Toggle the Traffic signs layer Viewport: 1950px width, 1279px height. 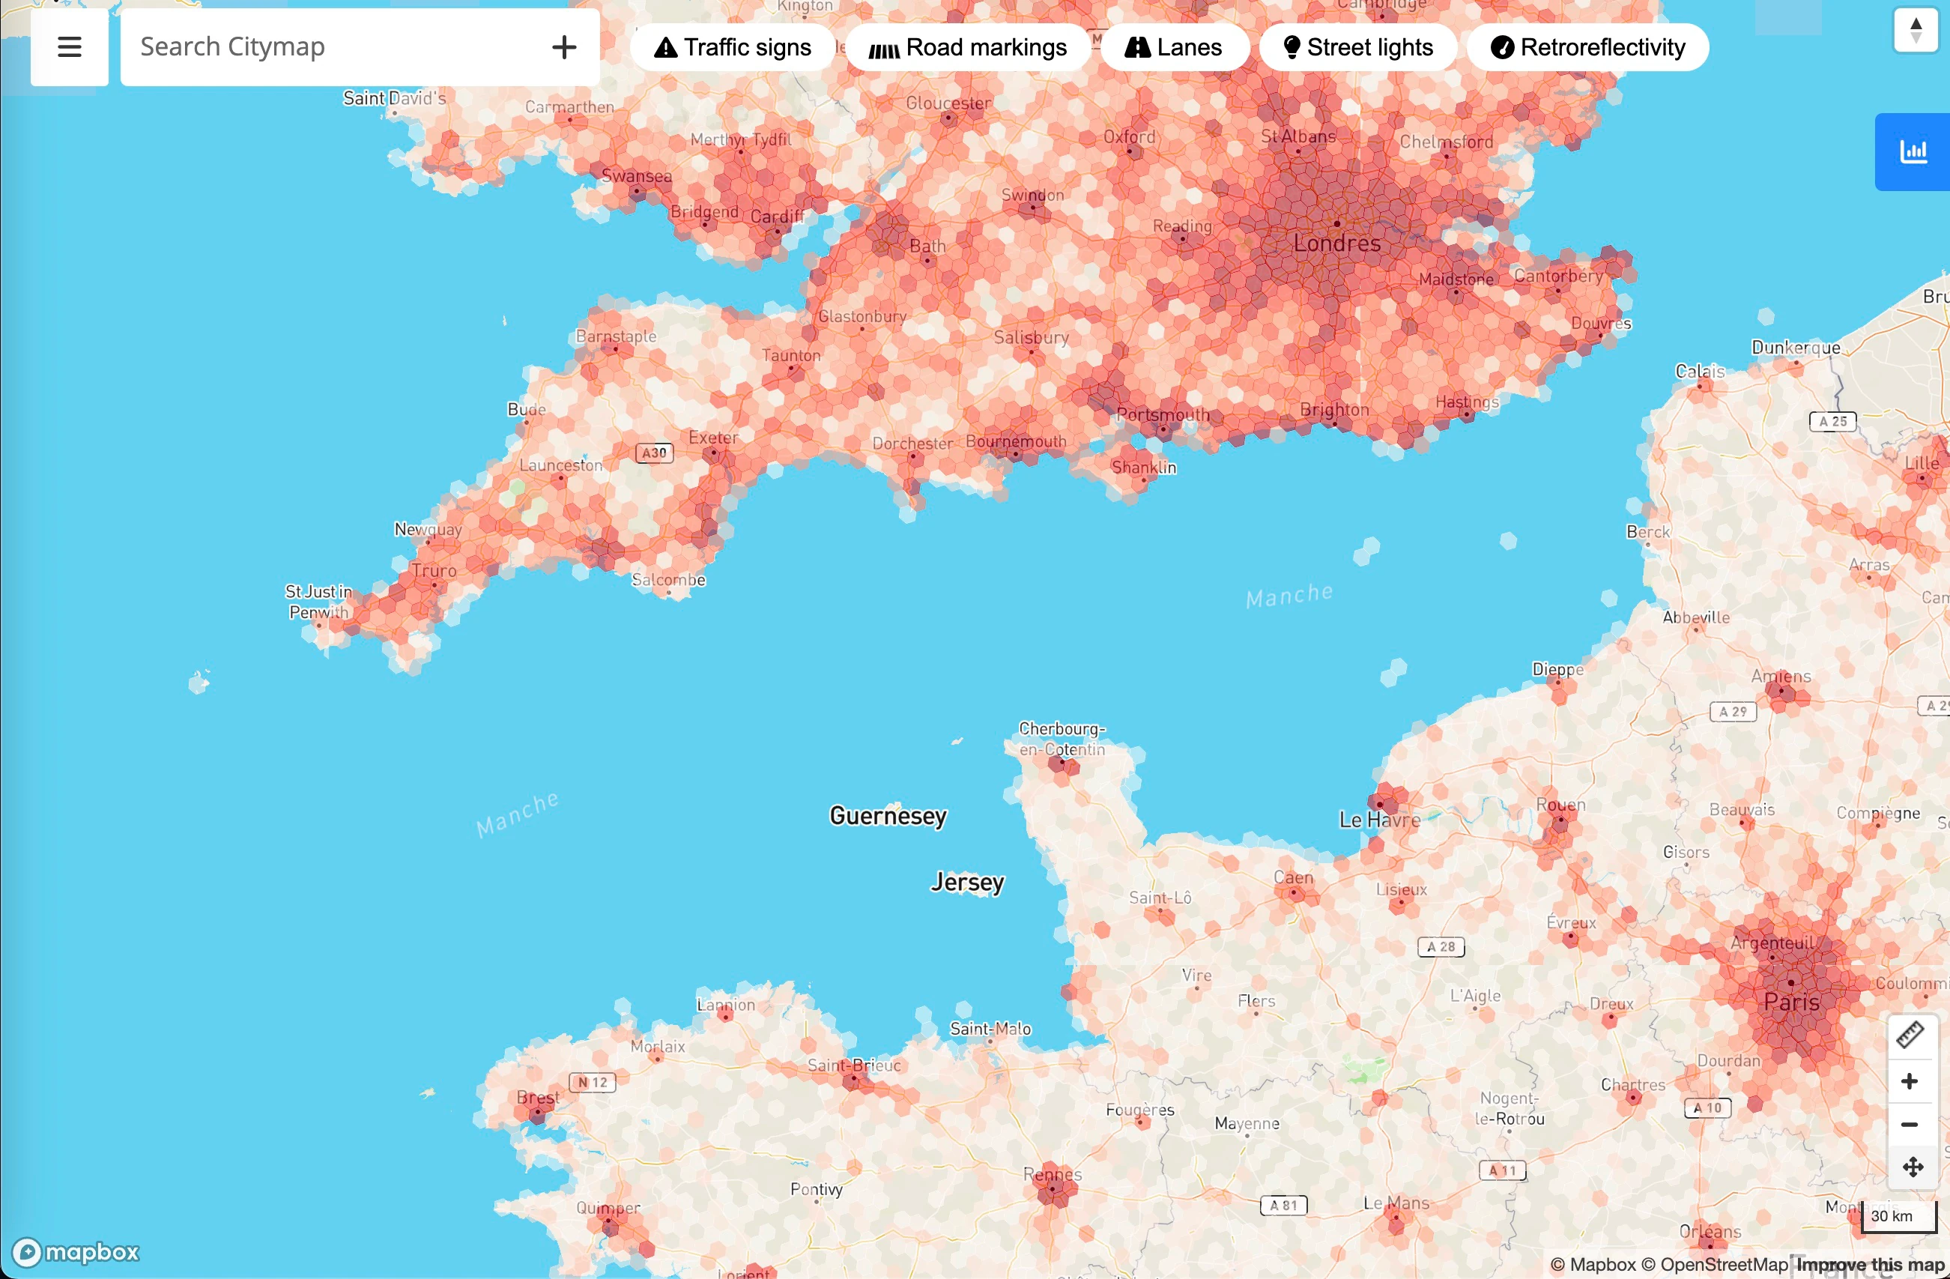click(x=733, y=46)
